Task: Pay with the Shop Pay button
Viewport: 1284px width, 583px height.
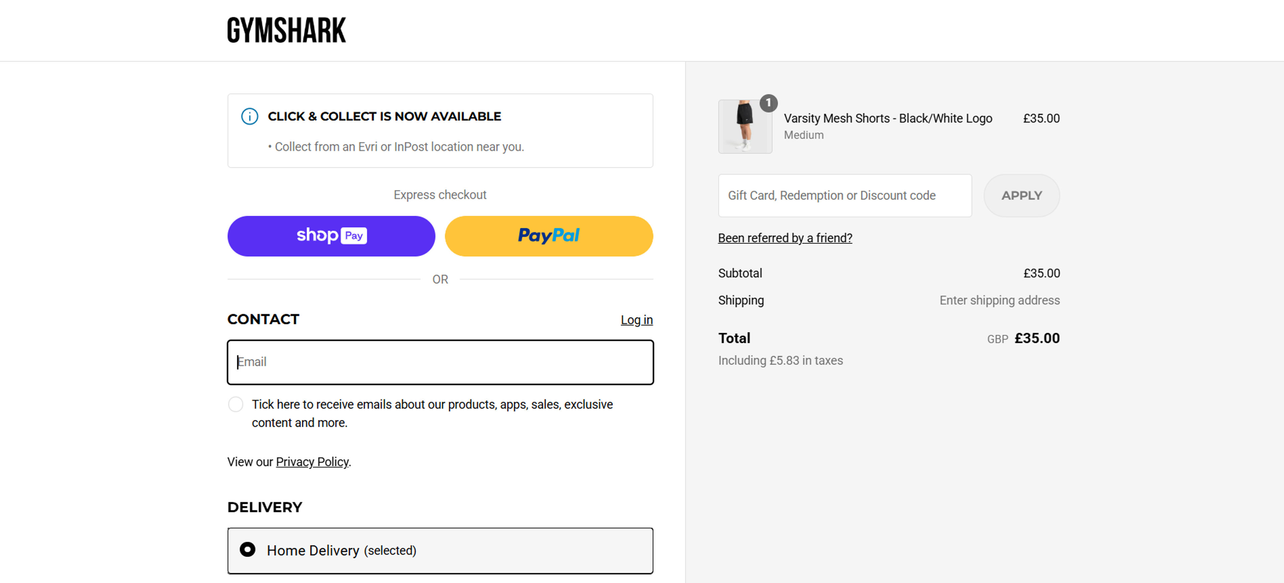Action: 331,236
